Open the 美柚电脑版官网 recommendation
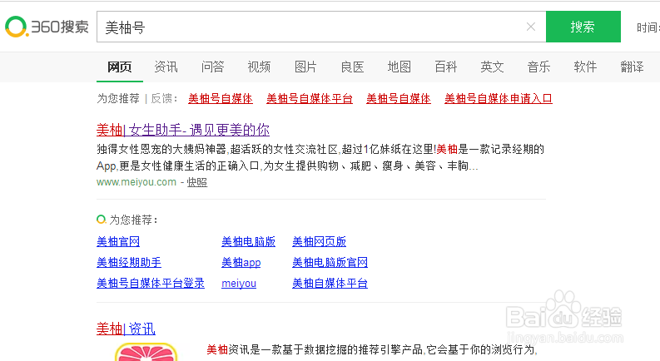The image size is (660, 361). pos(330,263)
